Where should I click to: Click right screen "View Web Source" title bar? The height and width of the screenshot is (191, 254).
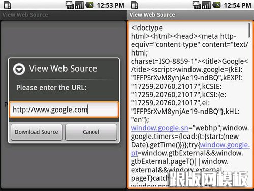(x=190, y=15)
